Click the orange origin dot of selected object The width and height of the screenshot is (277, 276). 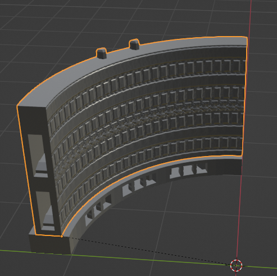(62, 237)
